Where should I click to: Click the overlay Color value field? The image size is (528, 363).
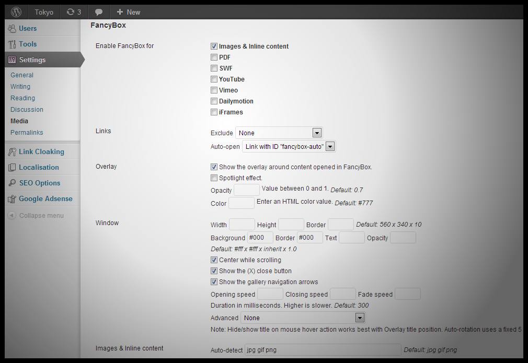pyautogui.click(x=242, y=203)
